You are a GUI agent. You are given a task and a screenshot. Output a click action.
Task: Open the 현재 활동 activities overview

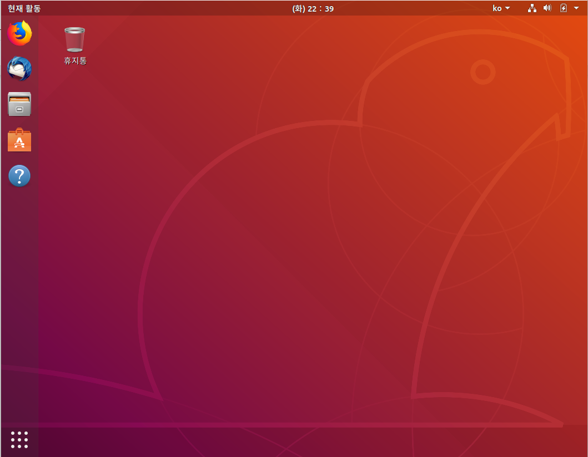click(24, 8)
